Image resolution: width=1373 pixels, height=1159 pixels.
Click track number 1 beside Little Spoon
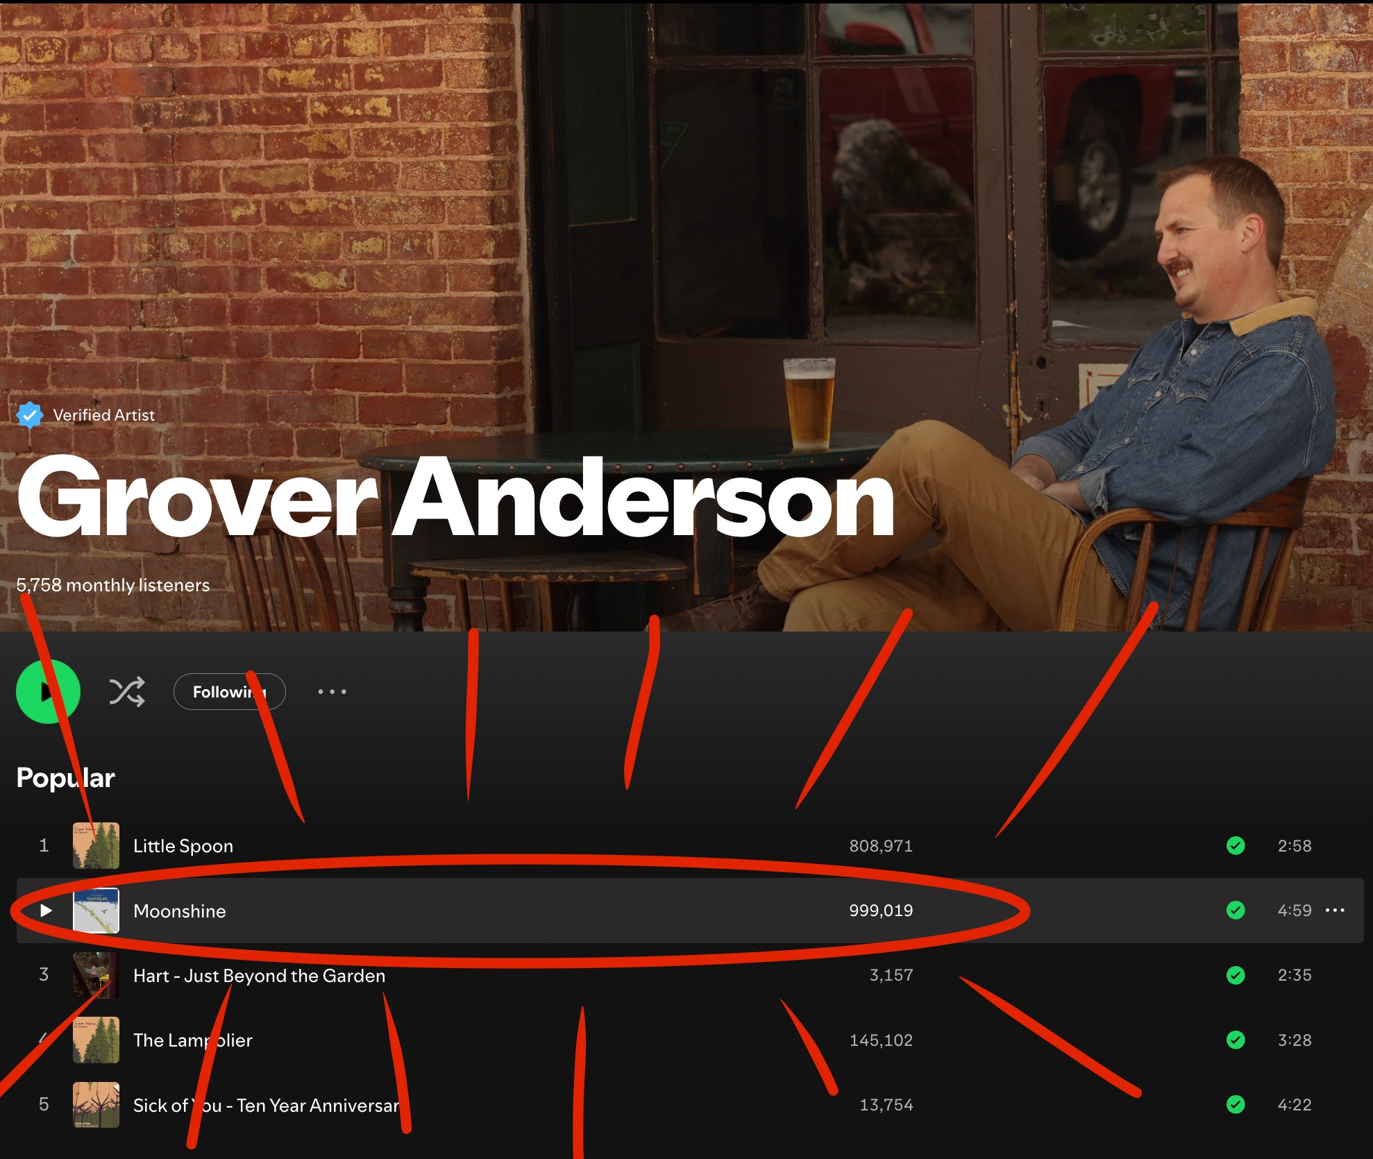tap(44, 845)
